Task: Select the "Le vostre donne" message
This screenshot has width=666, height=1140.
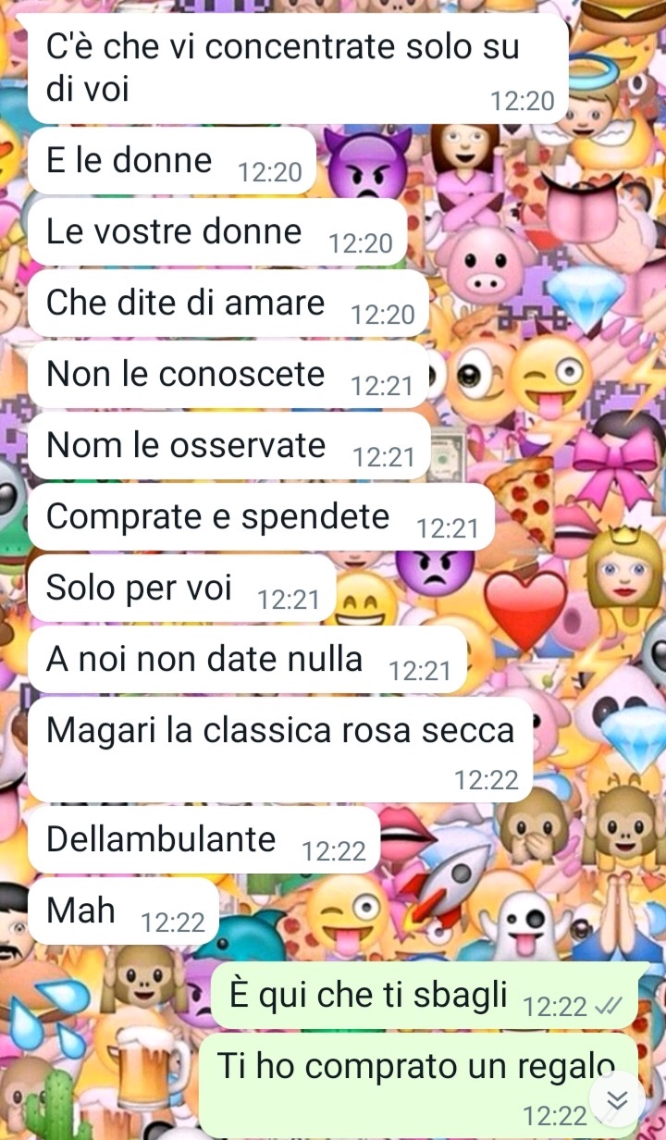Action: 217,232
